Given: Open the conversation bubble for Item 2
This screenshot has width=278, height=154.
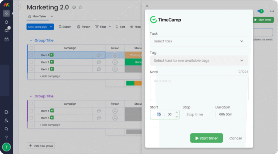Looking at the screenshot, I should click(99, 62).
